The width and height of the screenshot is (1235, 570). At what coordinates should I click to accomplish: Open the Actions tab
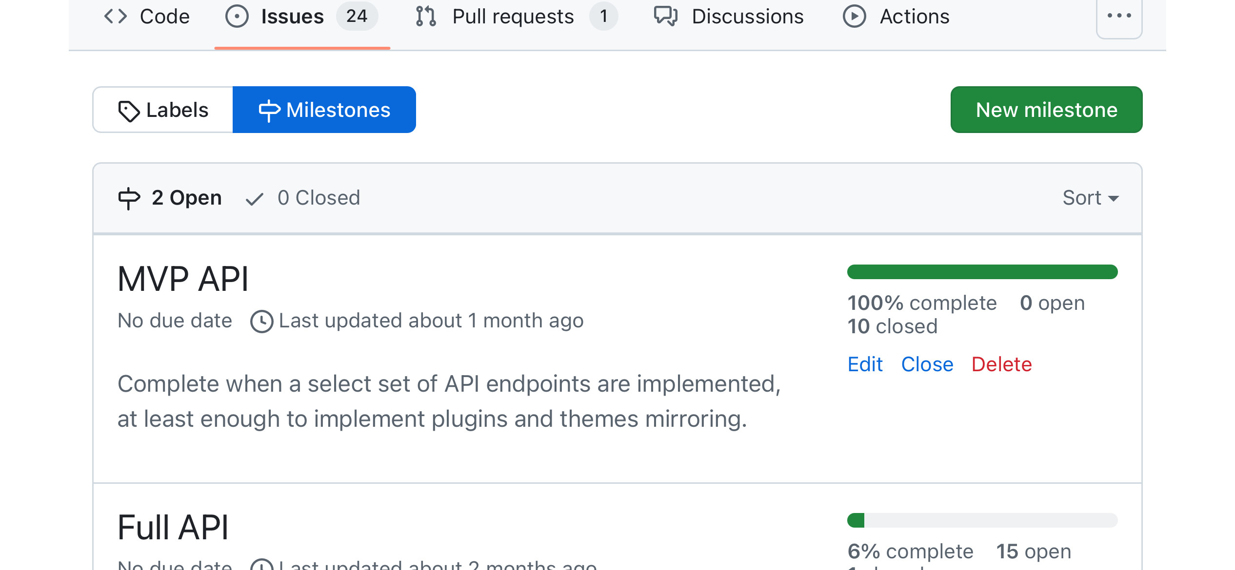[896, 17]
